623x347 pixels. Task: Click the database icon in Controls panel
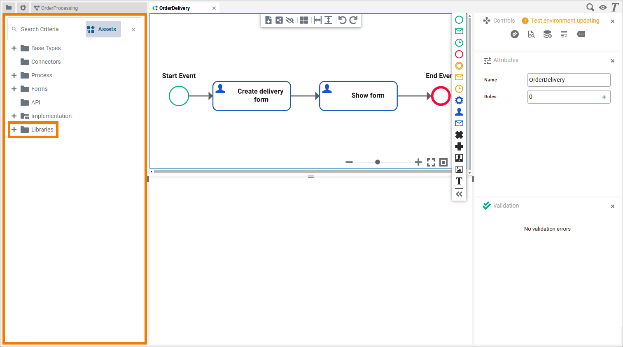pyautogui.click(x=547, y=35)
